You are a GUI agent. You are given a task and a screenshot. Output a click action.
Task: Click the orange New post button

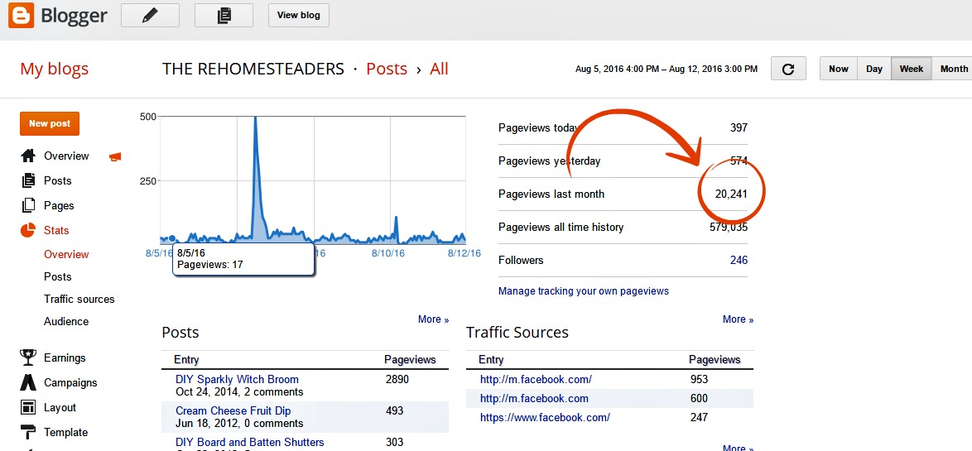50,123
